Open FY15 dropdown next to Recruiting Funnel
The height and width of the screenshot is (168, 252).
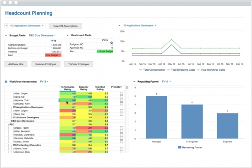(x=166, y=82)
